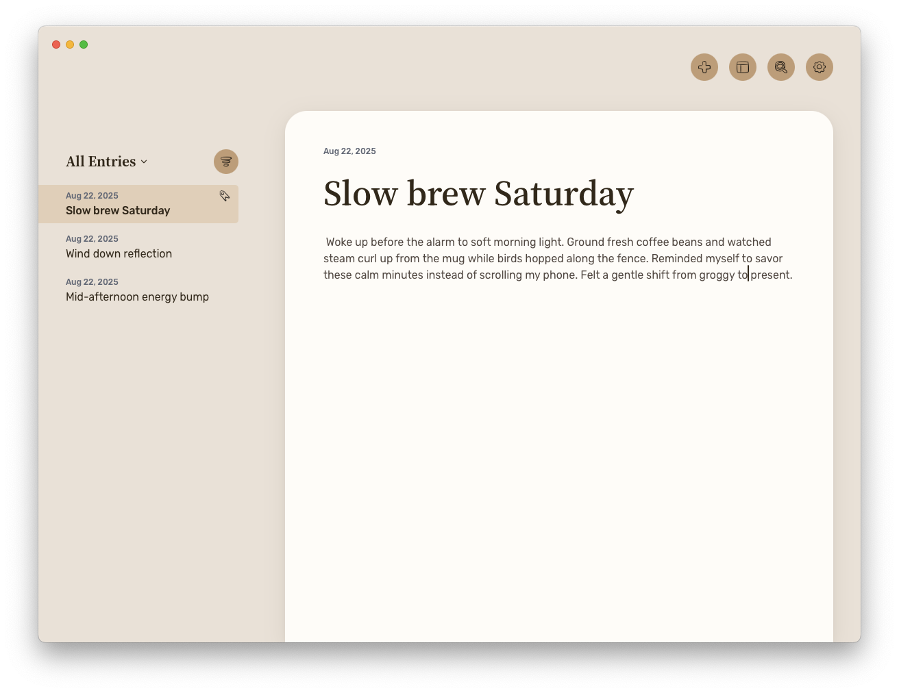Open the settings panel
The image size is (899, 693).
820,67
